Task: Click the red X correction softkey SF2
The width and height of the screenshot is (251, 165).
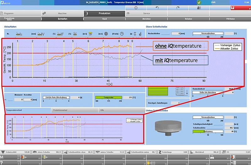Action: coord(31,157)
